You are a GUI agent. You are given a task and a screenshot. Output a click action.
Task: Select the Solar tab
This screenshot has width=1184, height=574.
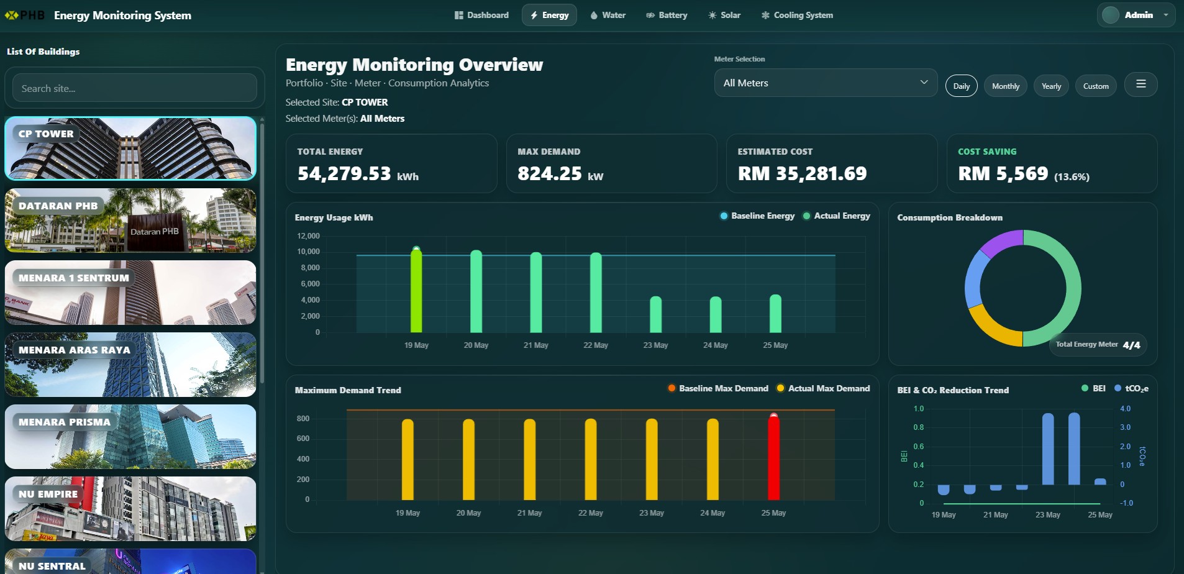point(724,15)
